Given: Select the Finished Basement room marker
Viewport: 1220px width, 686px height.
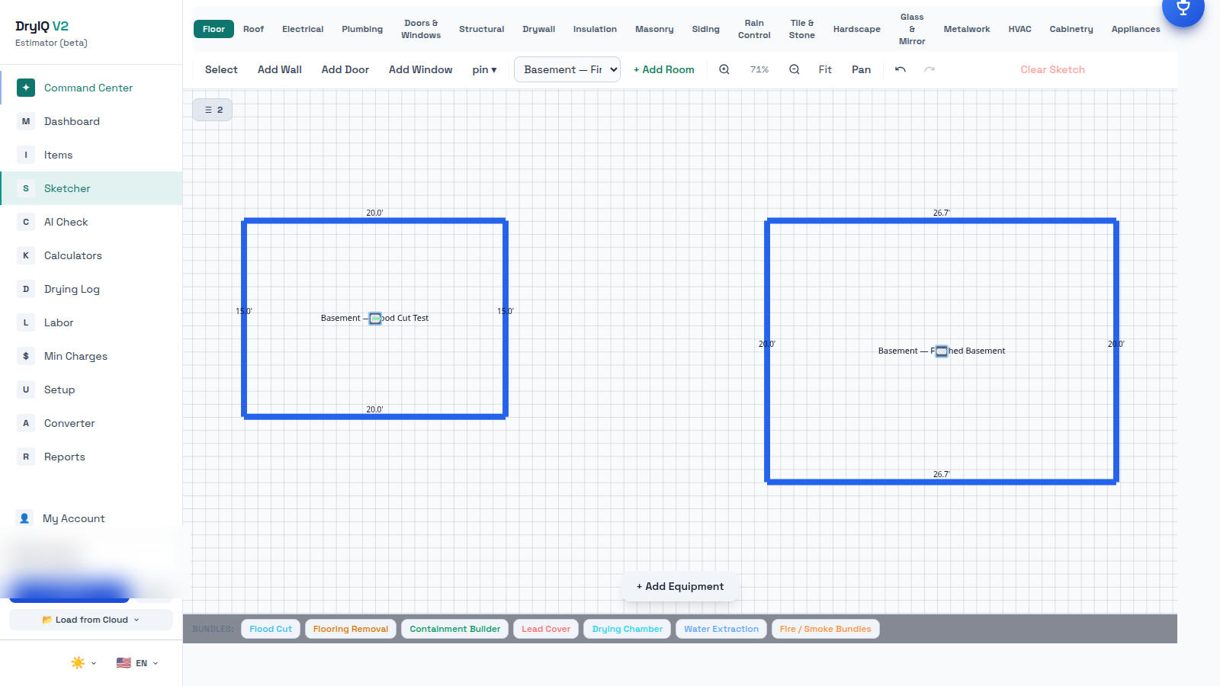Looking at the screenshot, I should coord(942,351).
